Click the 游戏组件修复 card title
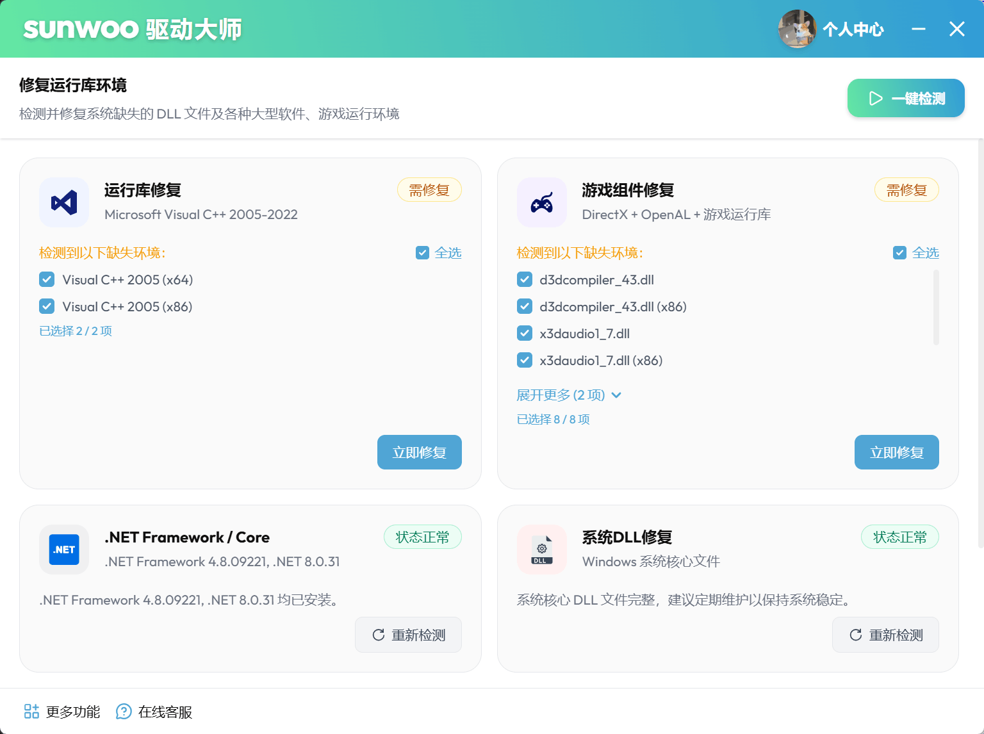Image resolution: width=984 pixels, height=734 pixels. tap(628, 190)
